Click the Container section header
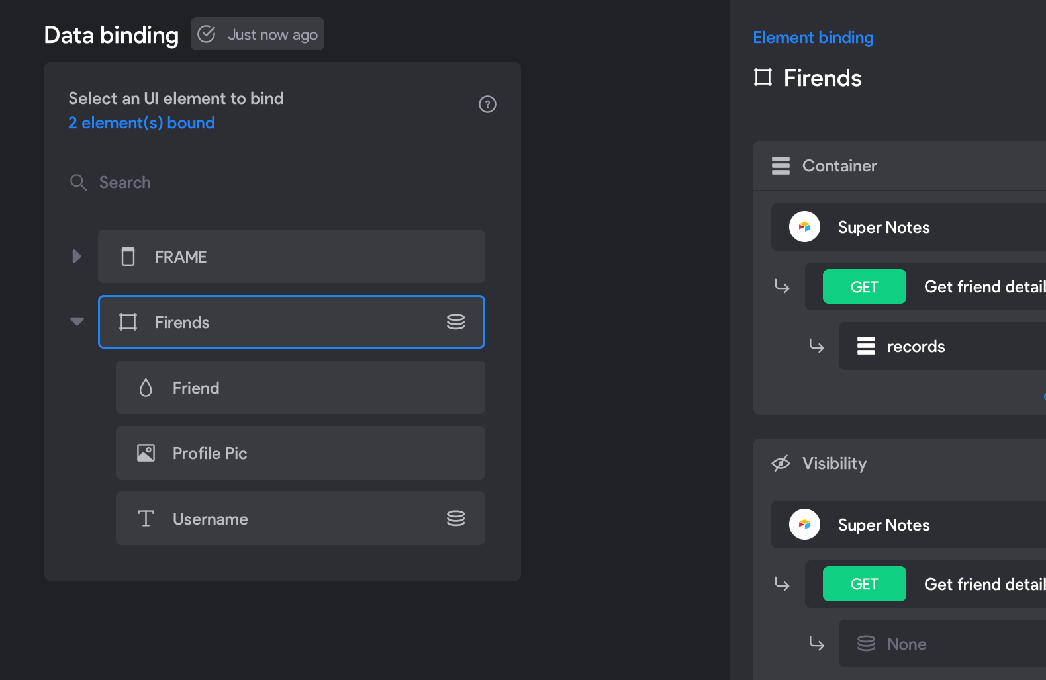This screenshot has width=1046, height=680. (900, 165)
